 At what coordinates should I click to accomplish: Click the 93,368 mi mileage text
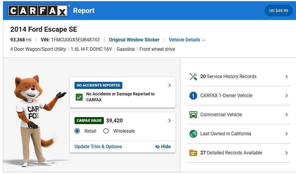coord(21,40)
